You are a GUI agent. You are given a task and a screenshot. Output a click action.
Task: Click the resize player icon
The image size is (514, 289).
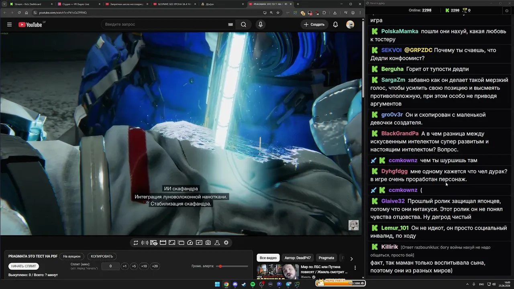(x=172, y=242)
